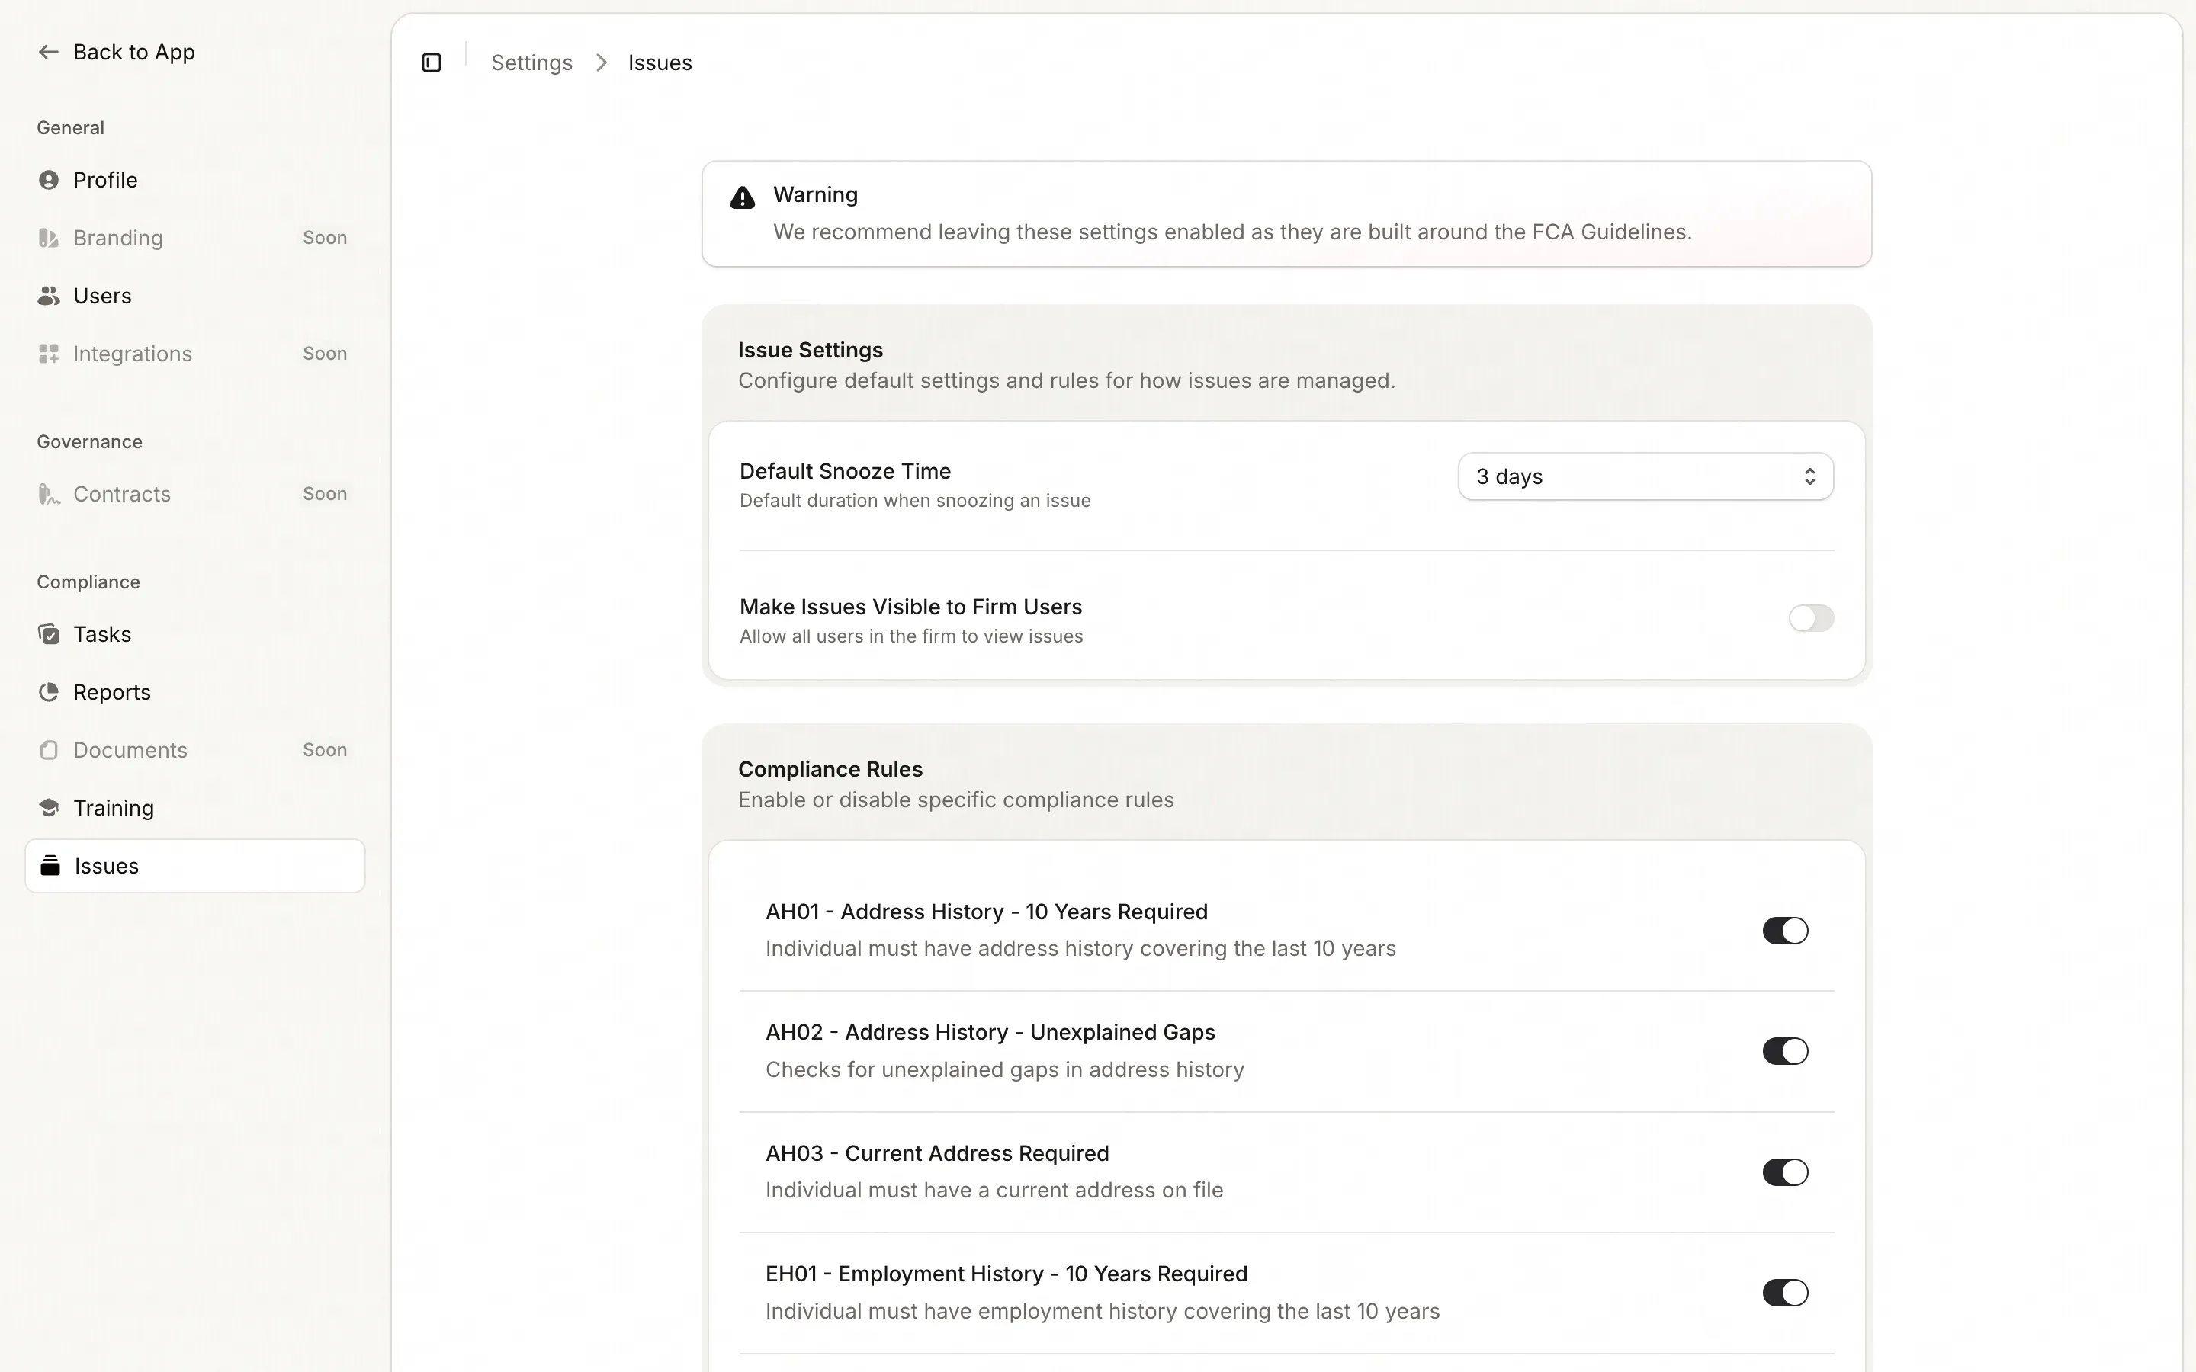2196x1372 pixels.
Task: Select the Users icon in sidebar
Action: (48, 295)
